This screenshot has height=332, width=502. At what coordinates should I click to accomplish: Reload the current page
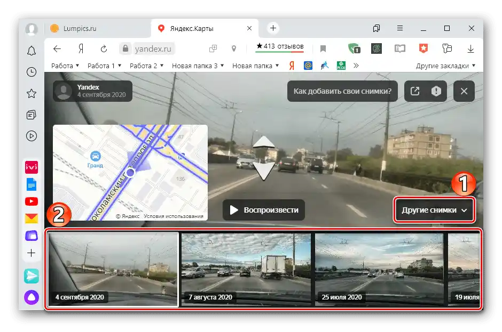click(x=104, y=48)
